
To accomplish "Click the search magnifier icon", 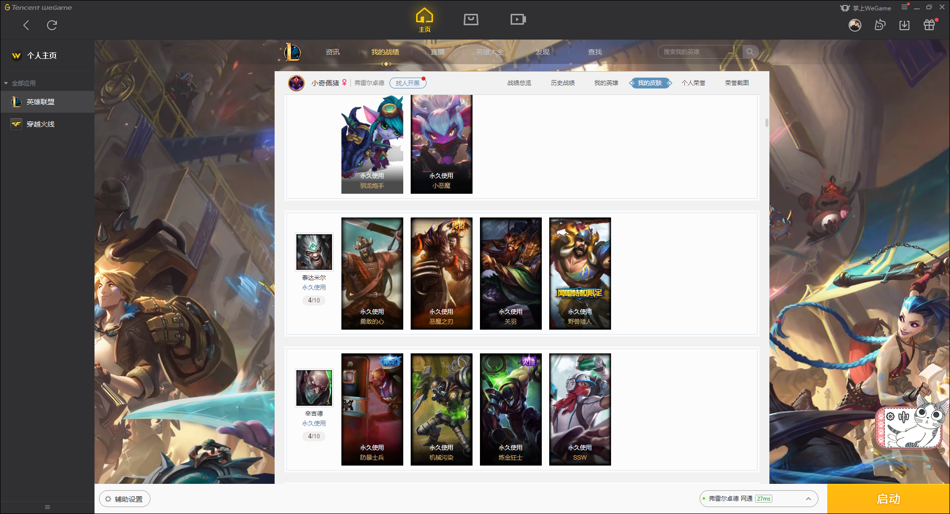I will coord(750,52).
